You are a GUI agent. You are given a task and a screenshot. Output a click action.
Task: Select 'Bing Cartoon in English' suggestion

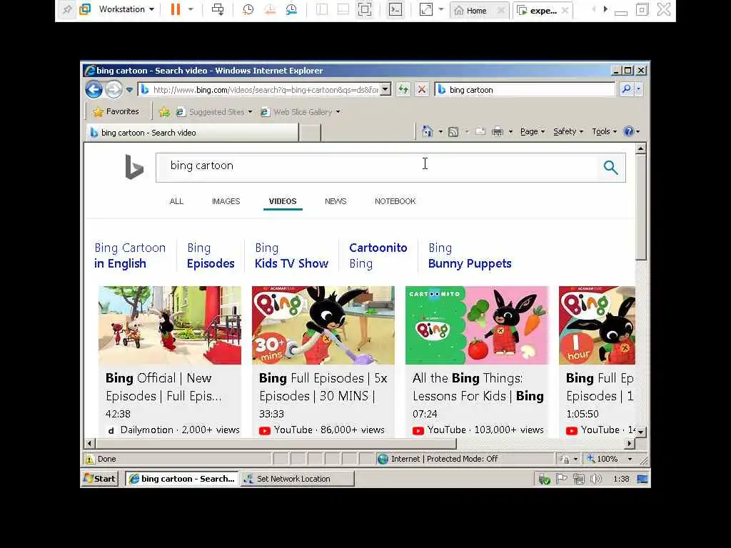tap(130, 255)
